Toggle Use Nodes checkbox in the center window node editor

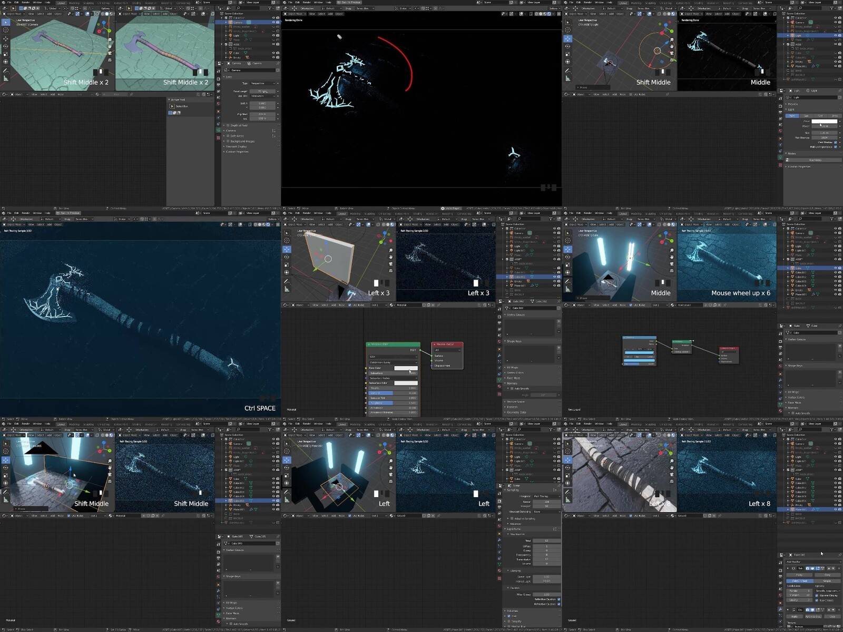tap(349, 304)
